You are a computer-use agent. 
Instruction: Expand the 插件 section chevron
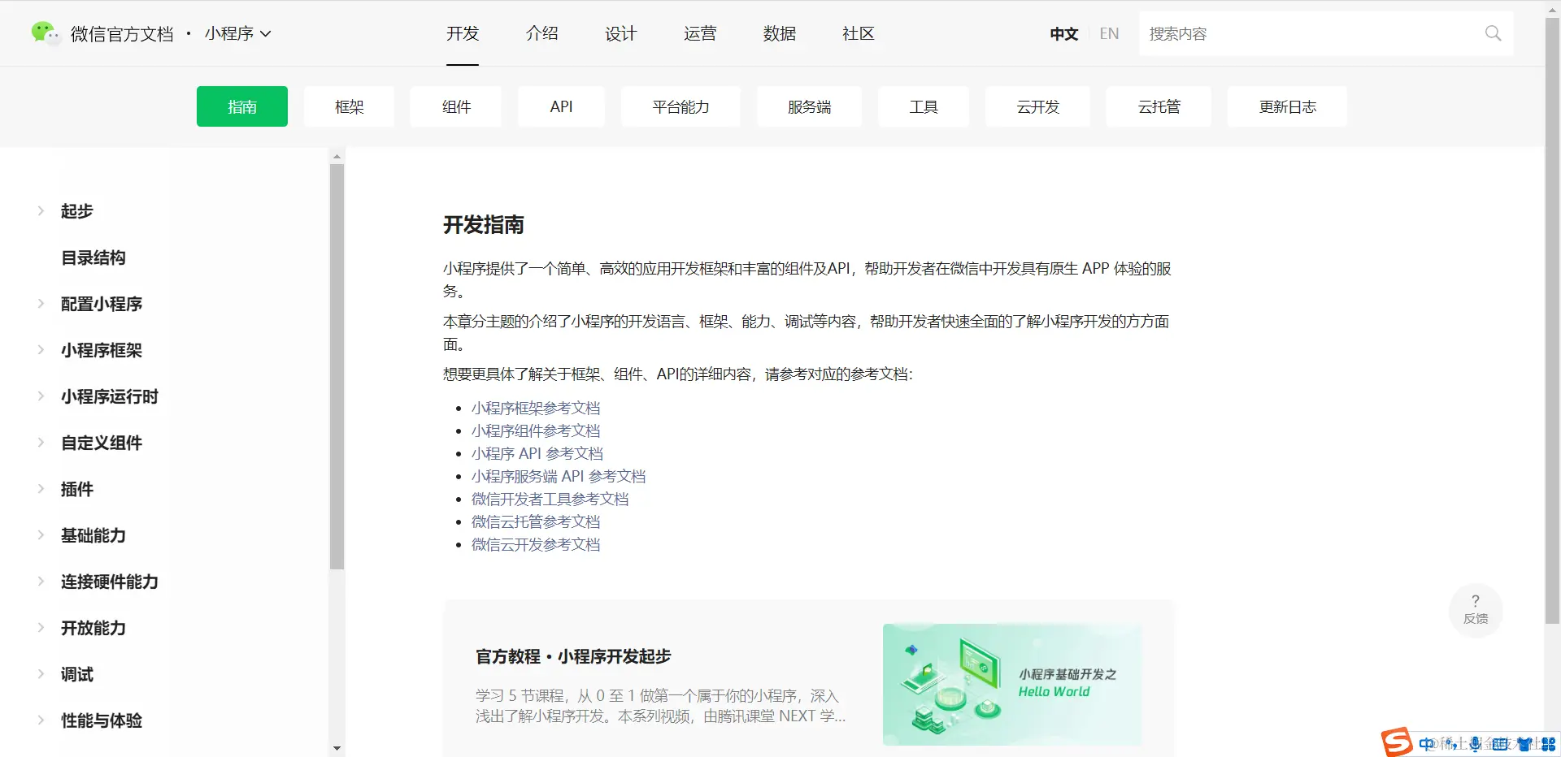pos(41,489)
